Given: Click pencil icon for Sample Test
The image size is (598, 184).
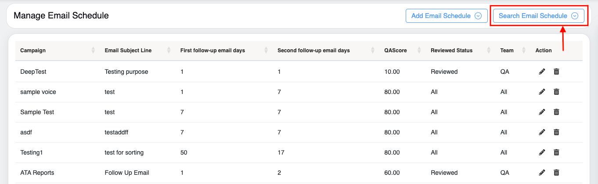Looking at the screenshot, I should pos(542,112).
